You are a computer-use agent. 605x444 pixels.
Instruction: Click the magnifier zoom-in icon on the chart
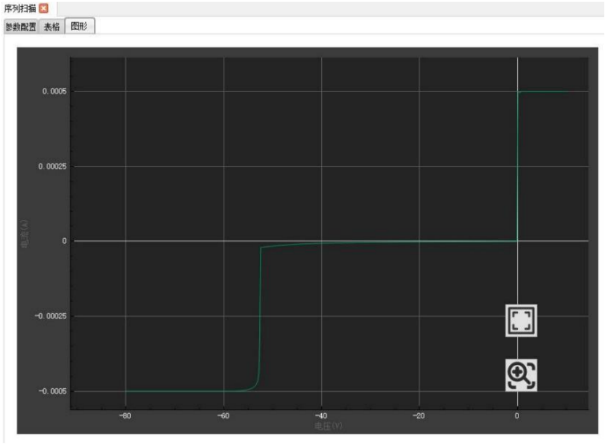click(x=521, y=375)
